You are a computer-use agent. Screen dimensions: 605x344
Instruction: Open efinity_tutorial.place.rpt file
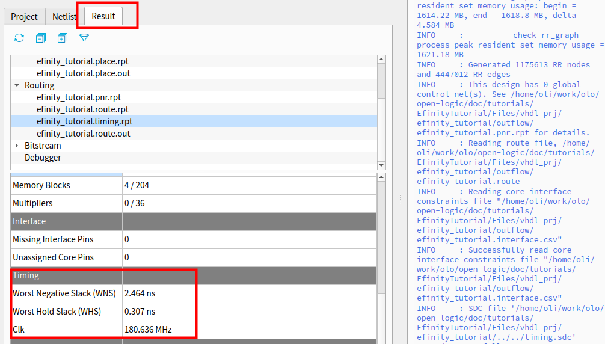pyautogui.click(x=82, y=61)
